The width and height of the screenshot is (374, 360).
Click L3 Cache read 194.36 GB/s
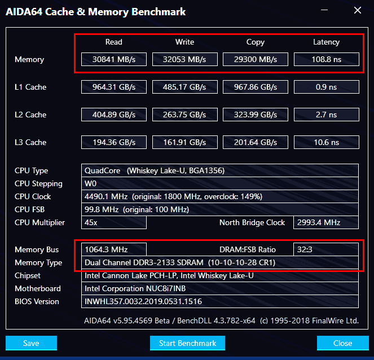tap(114, 142)
